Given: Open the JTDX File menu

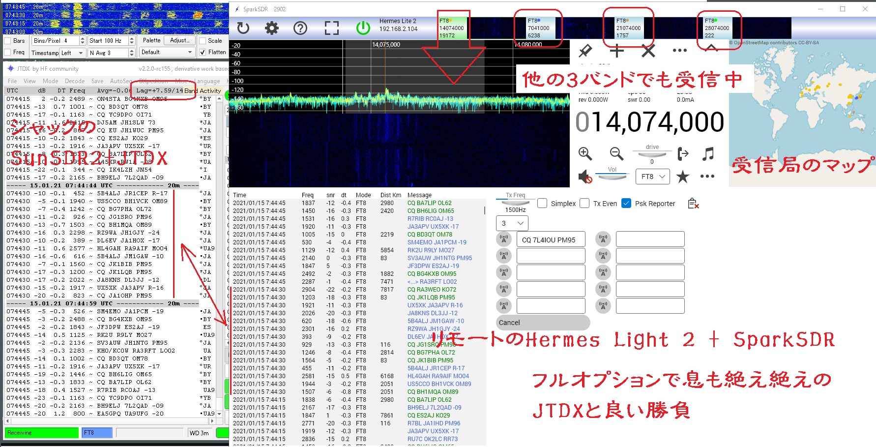Looking at the screenshot, I should (12, 81).
